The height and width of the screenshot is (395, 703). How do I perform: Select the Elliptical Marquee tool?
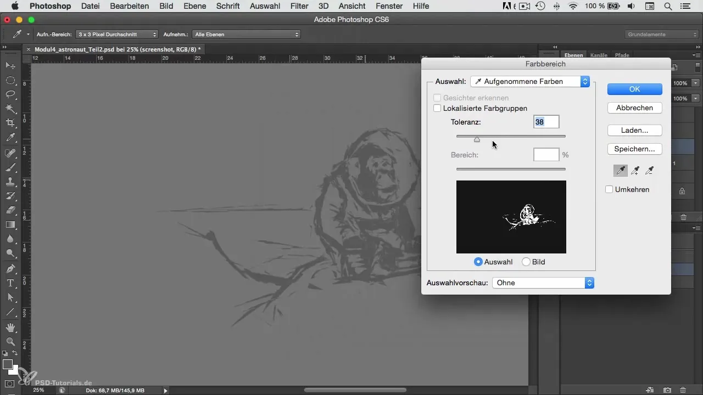pos(10,80)
